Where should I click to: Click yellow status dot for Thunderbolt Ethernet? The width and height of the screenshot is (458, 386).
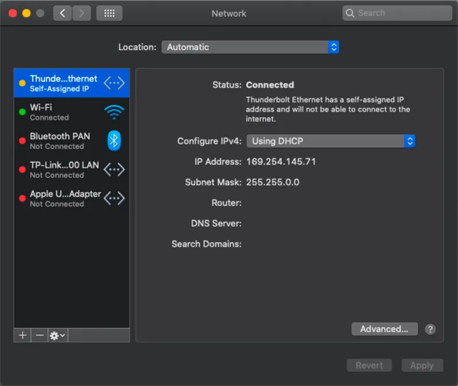click(x=22, y=83)
